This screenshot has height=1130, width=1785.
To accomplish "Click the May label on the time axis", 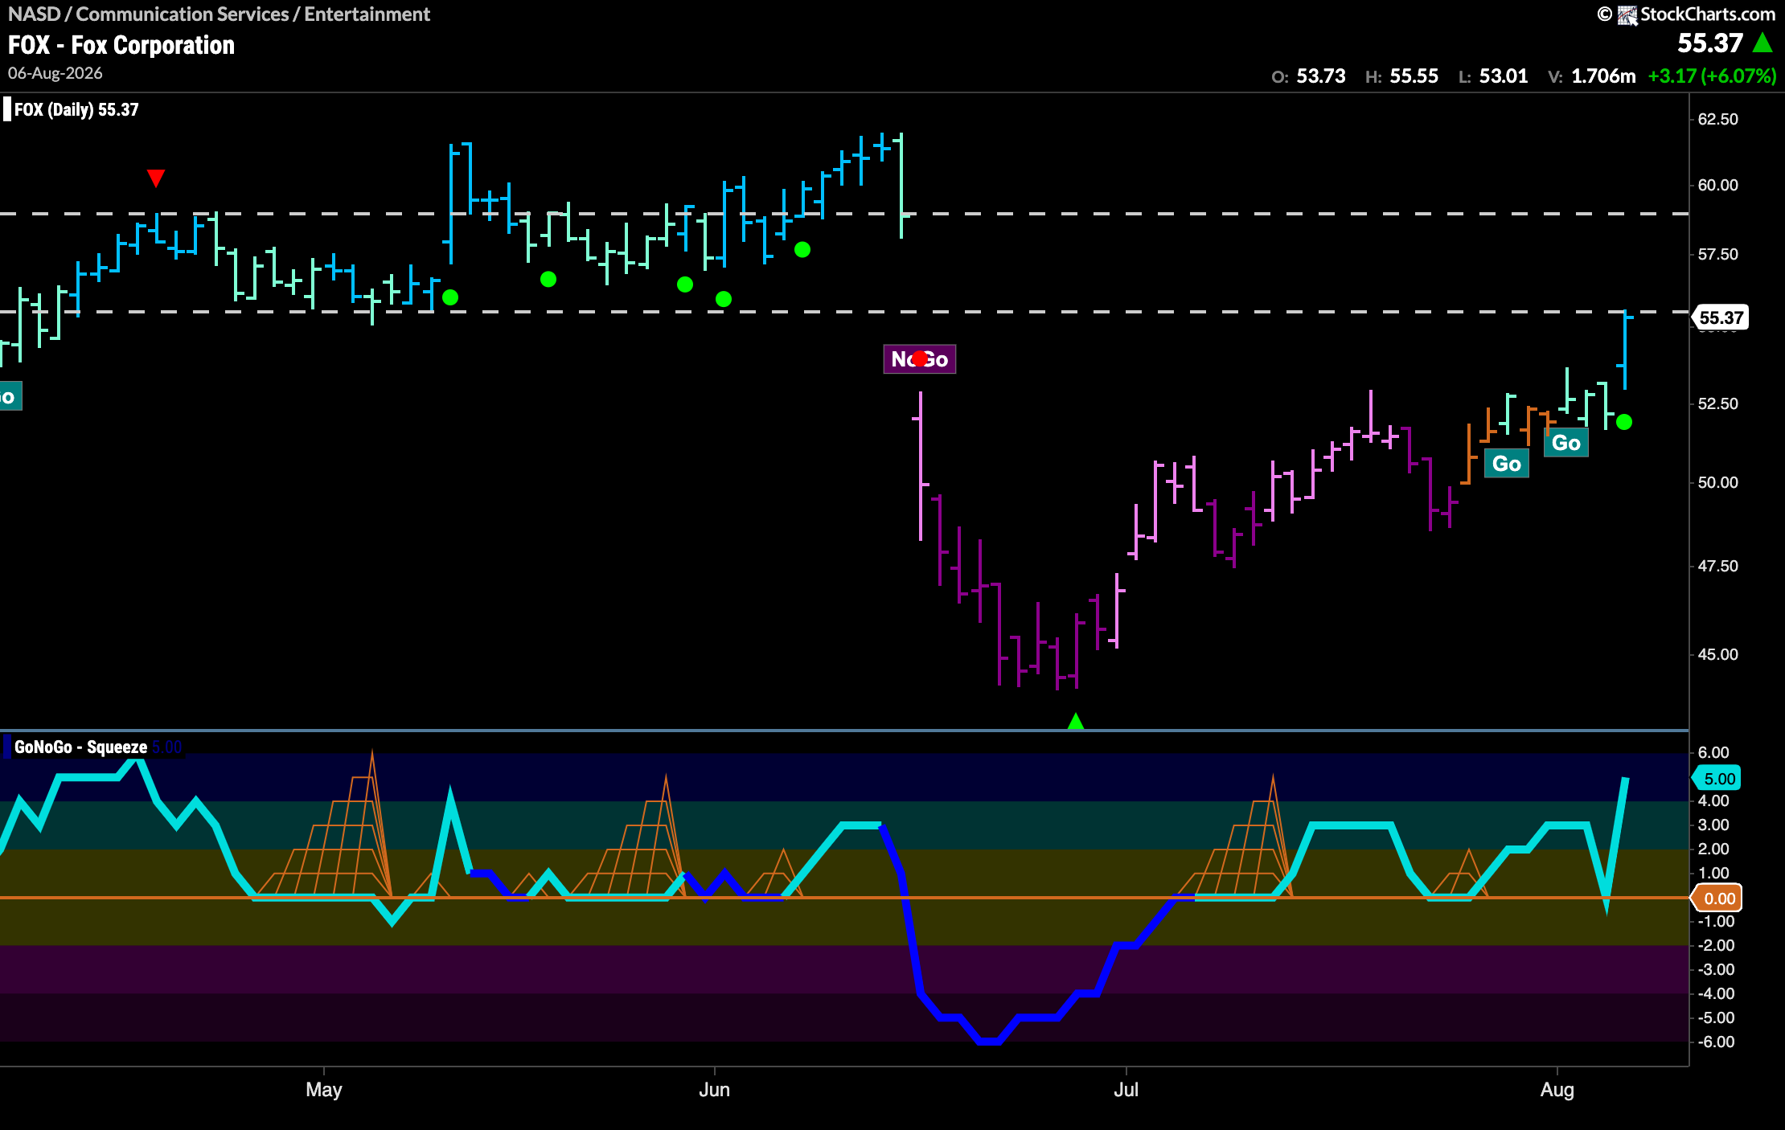I will pyautogui.click(x=324, y=1090).
